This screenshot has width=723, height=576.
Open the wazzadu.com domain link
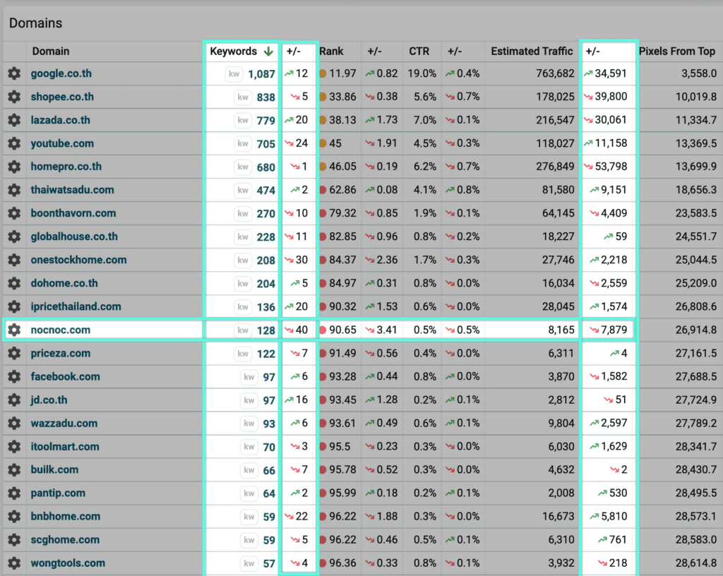(x=64, y=424)
